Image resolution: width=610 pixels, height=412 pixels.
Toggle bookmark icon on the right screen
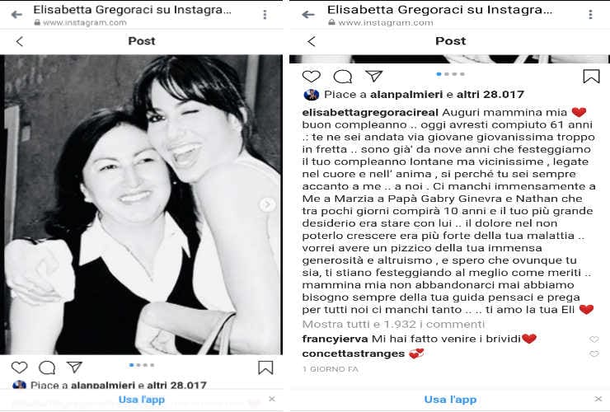[591, 77]
